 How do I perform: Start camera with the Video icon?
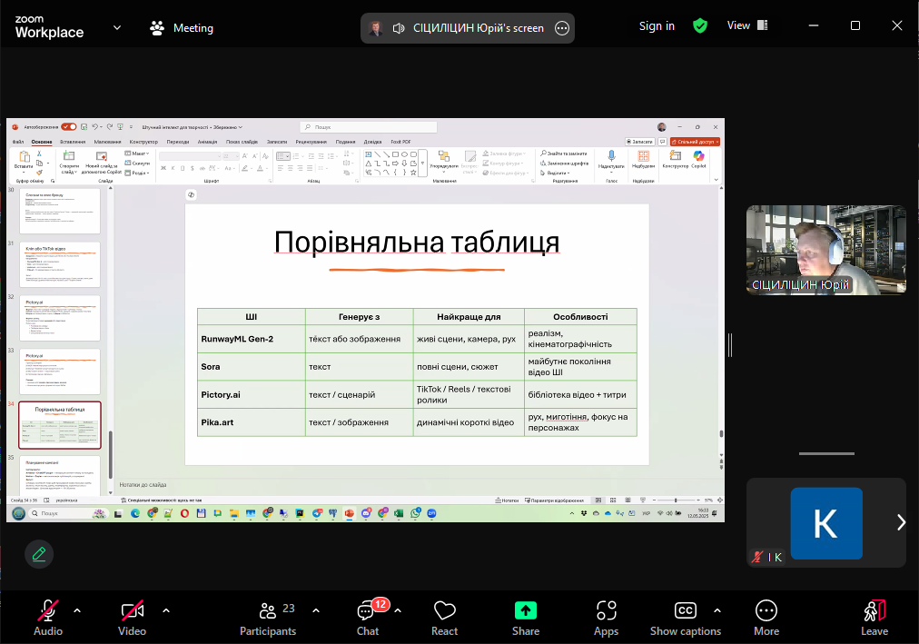(132, 610)
